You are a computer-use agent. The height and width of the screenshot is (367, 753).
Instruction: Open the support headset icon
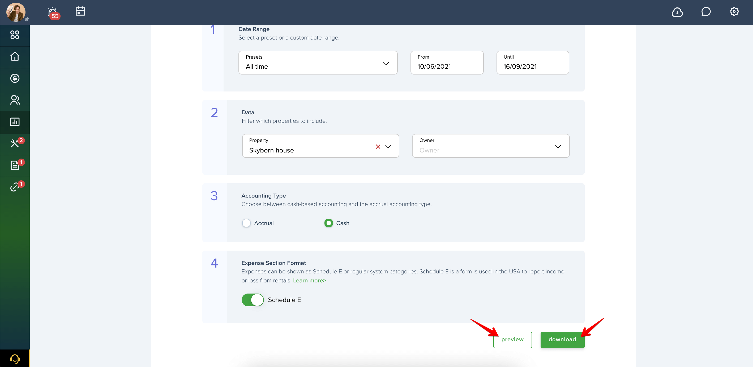[x=15, y=359]
